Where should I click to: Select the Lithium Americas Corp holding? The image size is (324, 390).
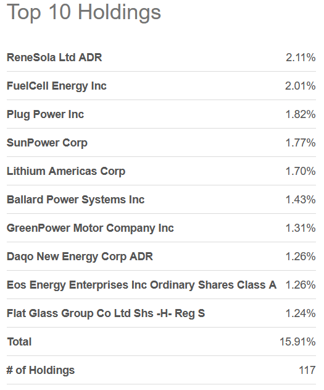(66, 171)
